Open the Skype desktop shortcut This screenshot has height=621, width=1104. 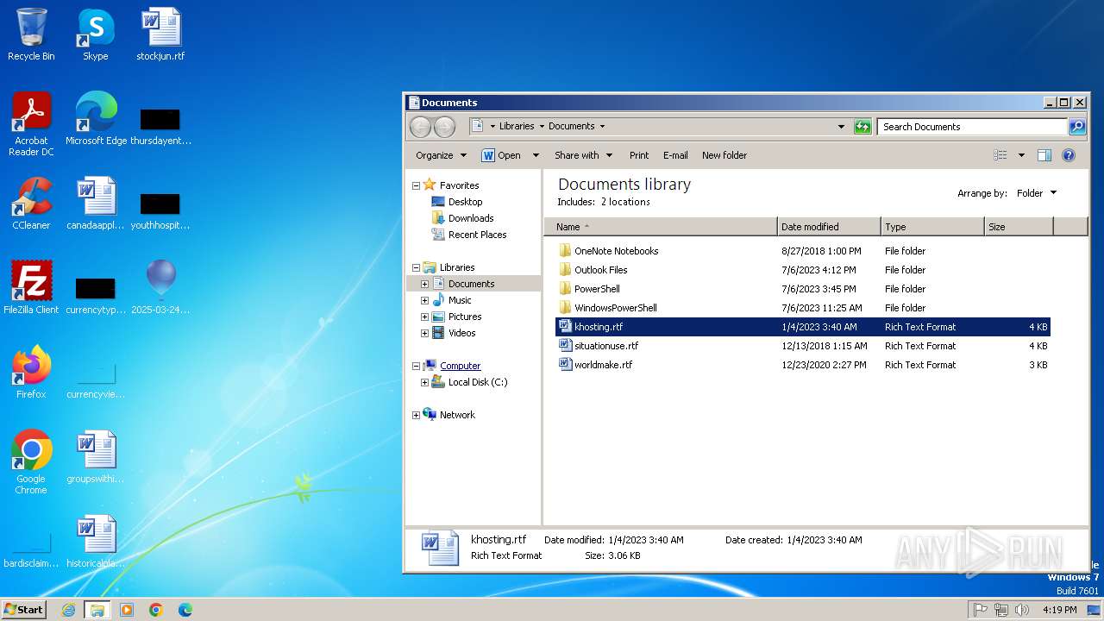[x=95, y=34]
